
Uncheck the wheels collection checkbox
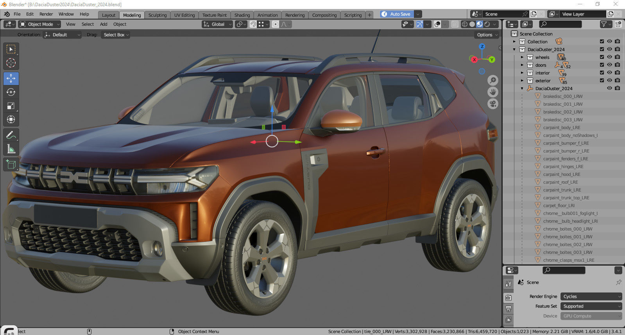pos(602,57)
